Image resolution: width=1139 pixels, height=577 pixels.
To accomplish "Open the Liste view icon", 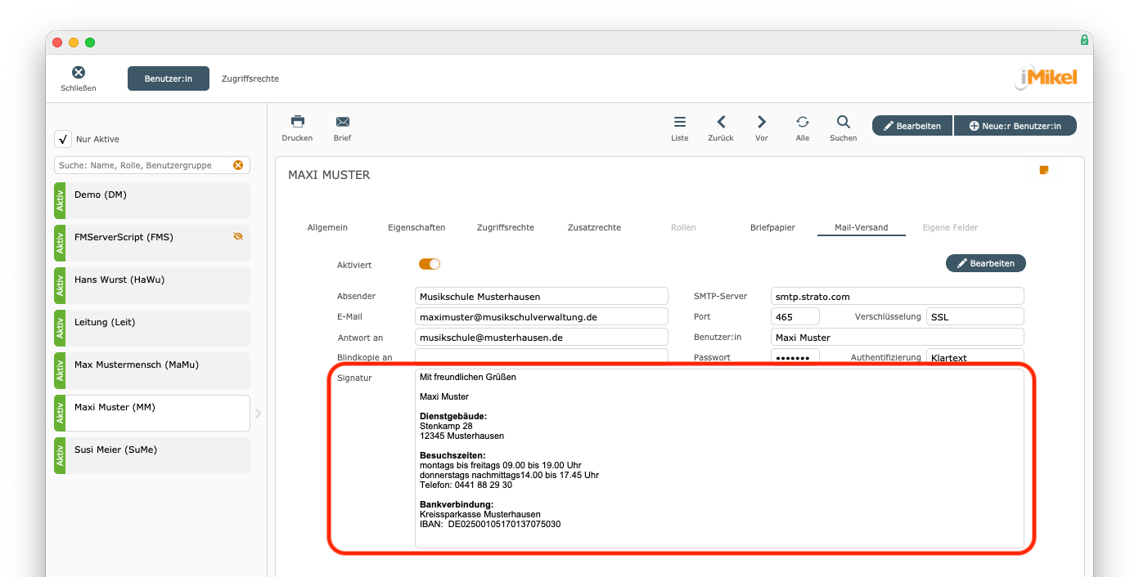I will point(680,122).
